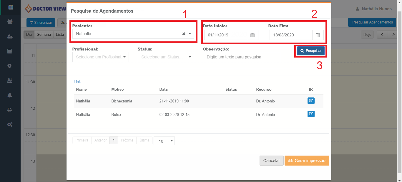
Task: Switch to the Semana view tab
Action: click(44, 34)
